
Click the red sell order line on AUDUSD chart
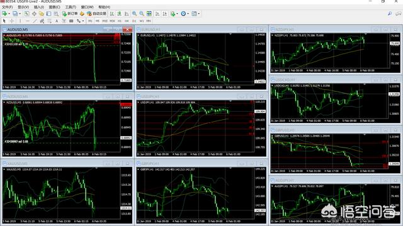(62, 36)
